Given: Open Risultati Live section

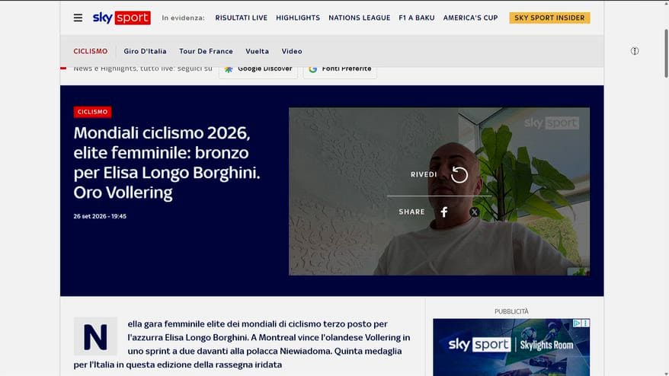Looking at the screenshot, I should coord(241,18).
